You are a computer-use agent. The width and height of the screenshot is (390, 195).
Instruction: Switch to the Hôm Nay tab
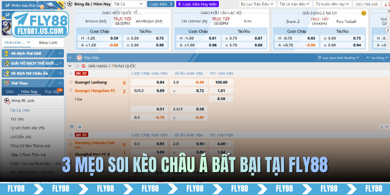click(29, 92)
